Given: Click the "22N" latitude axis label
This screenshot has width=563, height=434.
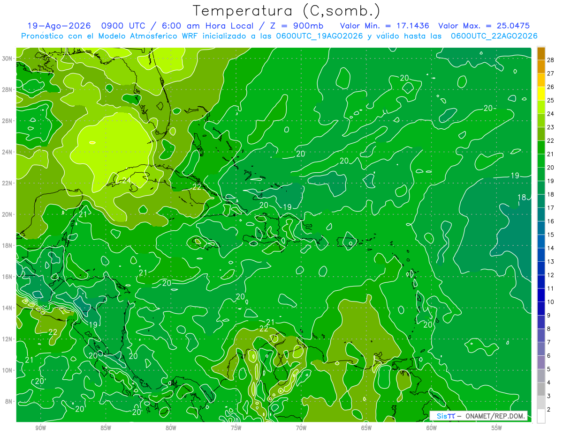Looking at the screenshot, I should (8, 183).
